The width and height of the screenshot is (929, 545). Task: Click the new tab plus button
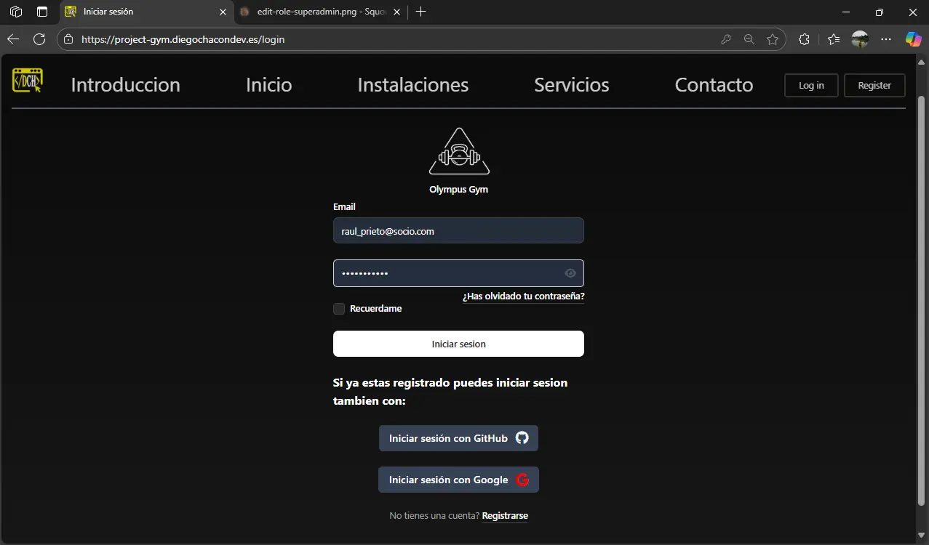pyautogui.click(x=420, y=12)
